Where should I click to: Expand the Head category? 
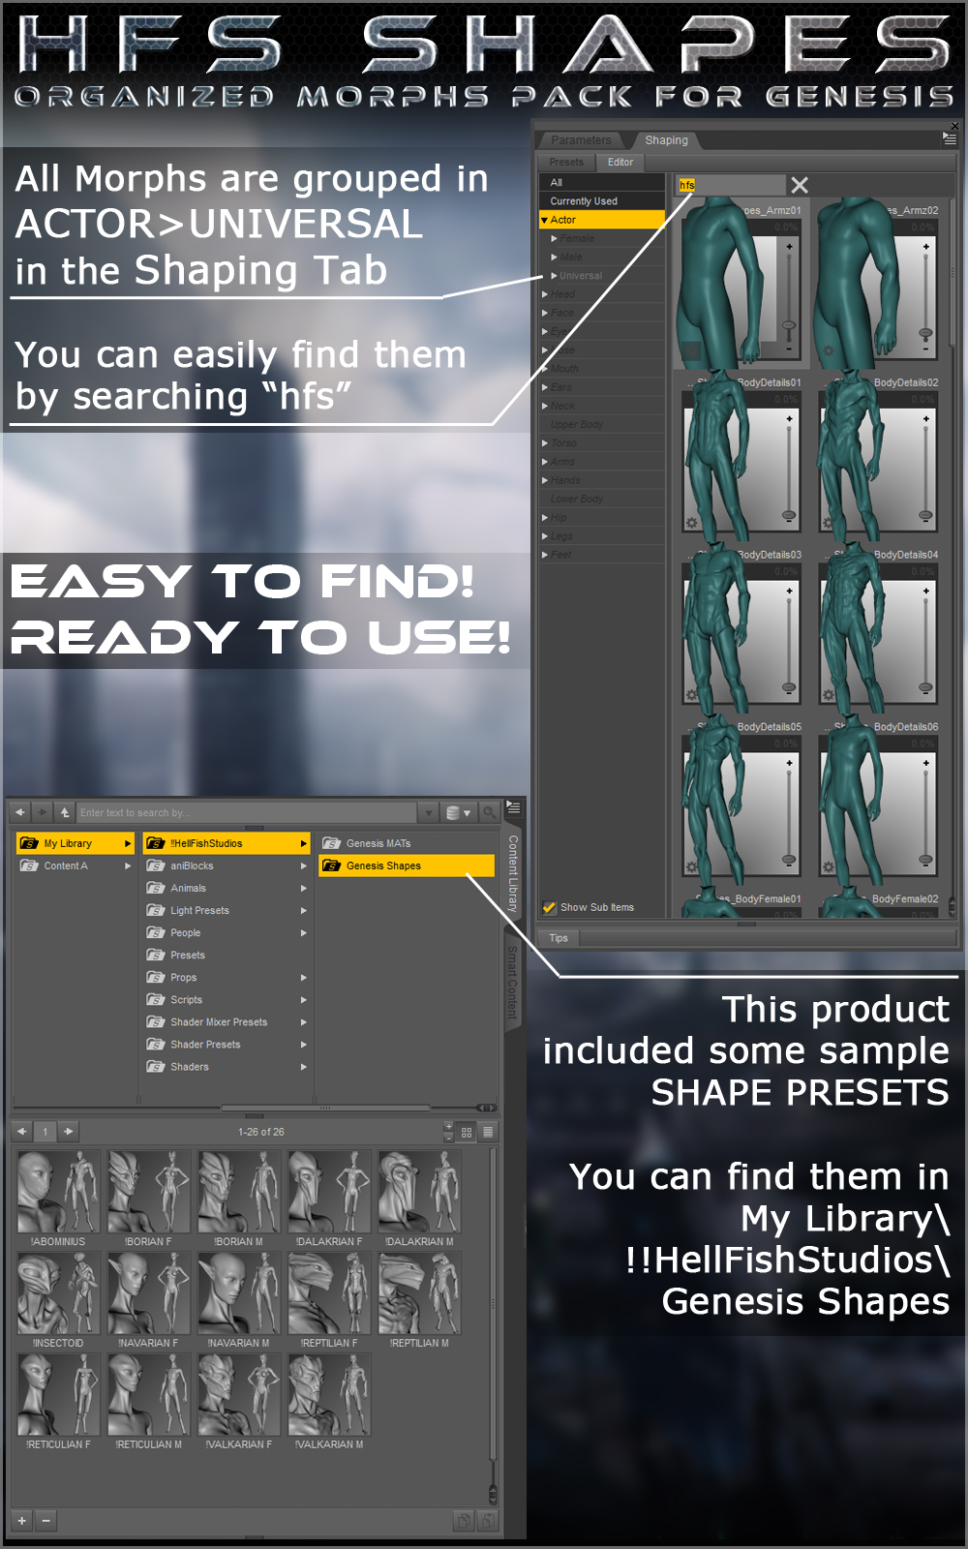point(545,294)
